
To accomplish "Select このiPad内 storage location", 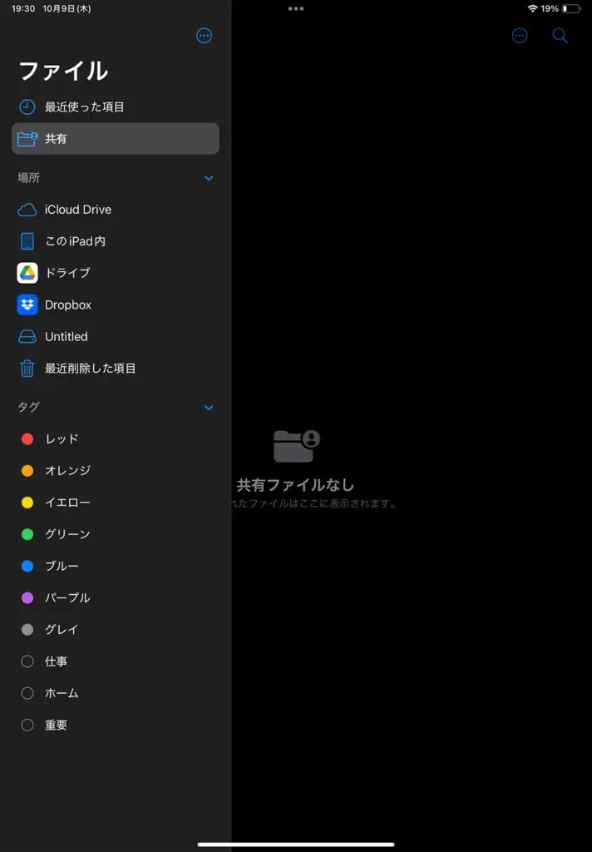I will (x=75, y=241).
